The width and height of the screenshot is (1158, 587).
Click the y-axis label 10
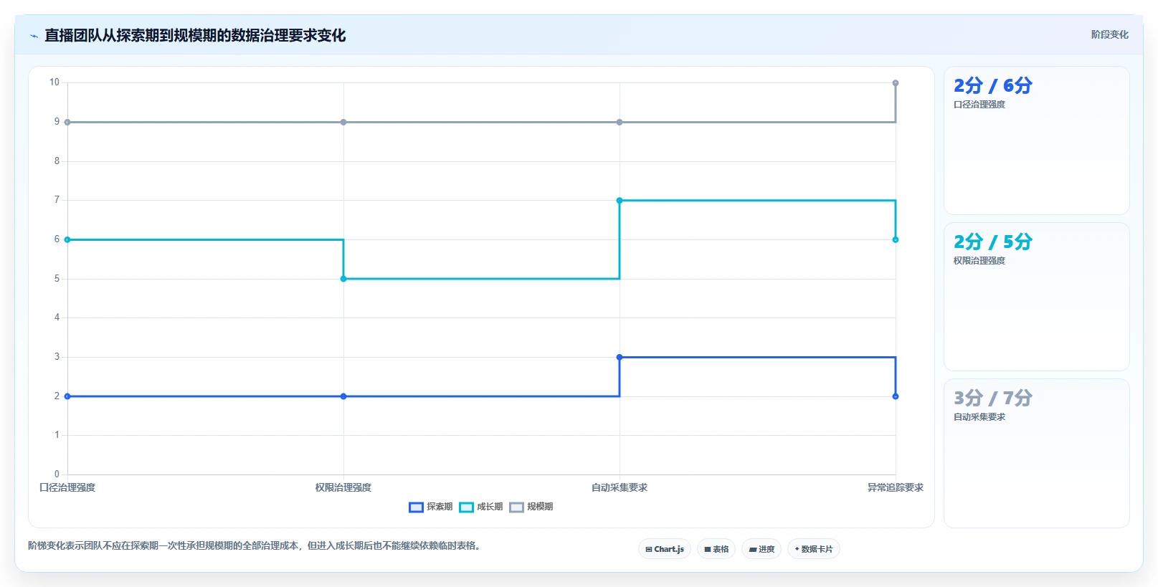pyautogui.click(x=54, y=82)
